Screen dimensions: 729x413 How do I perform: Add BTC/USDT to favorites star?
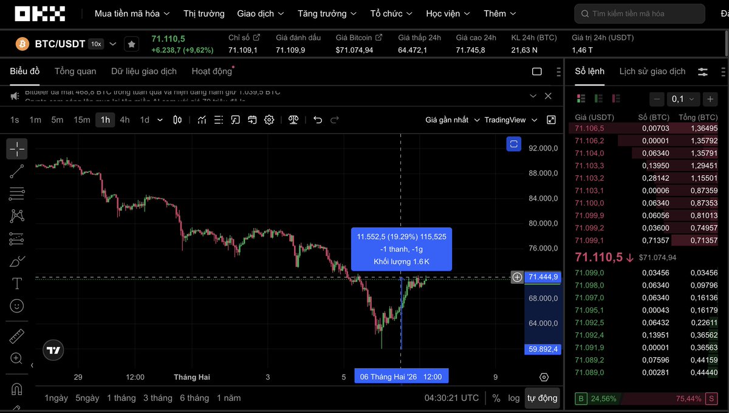tap(131, 44)
